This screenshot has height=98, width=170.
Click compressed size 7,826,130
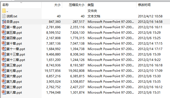pos(77,33)
